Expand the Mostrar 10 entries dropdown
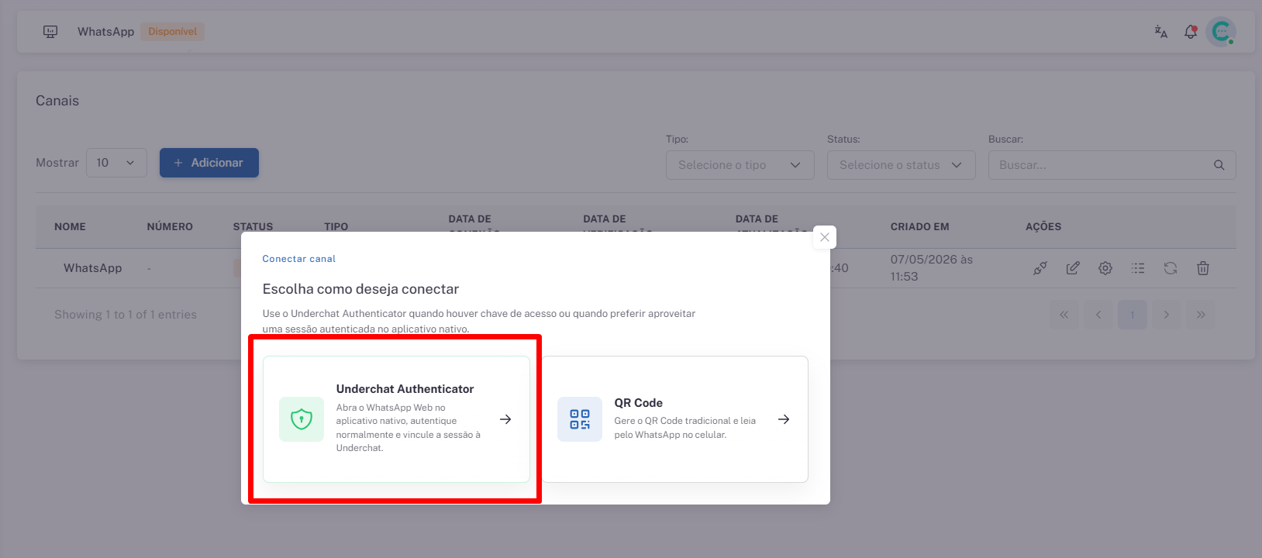Viewport: 1262px width, 558px height. 116,163
